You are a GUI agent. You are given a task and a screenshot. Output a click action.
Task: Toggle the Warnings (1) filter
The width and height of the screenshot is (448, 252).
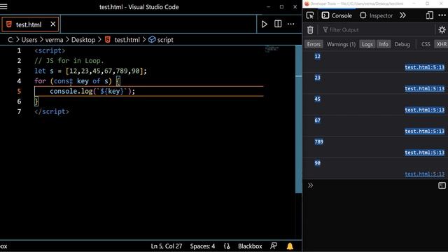(341, 44)
